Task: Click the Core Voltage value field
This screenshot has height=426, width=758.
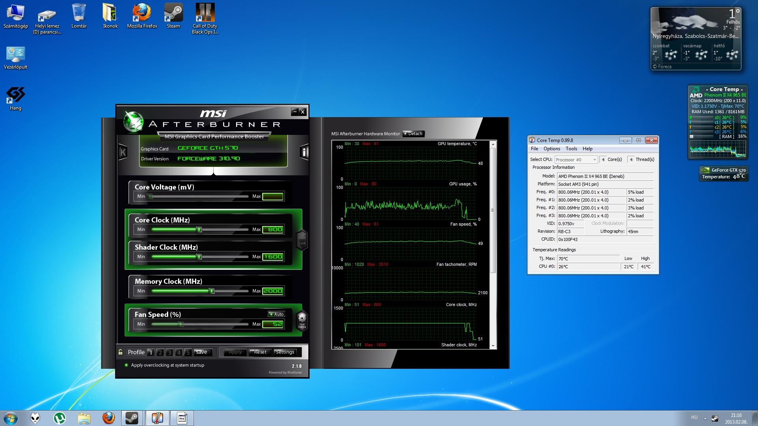Action: click(273, 196)
